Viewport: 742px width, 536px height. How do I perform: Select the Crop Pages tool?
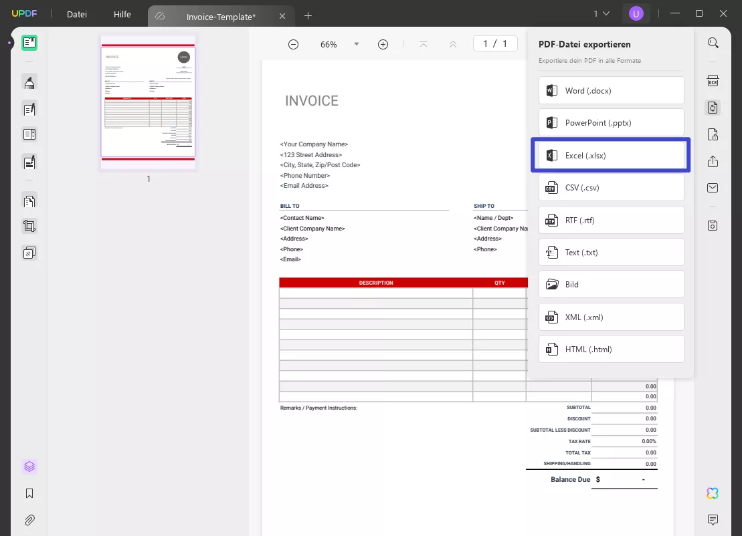click(x=29, y=226)
